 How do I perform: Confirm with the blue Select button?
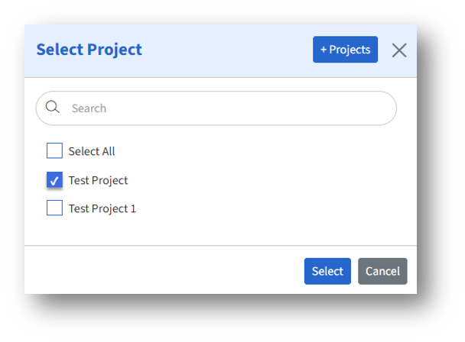click(327, 271)
